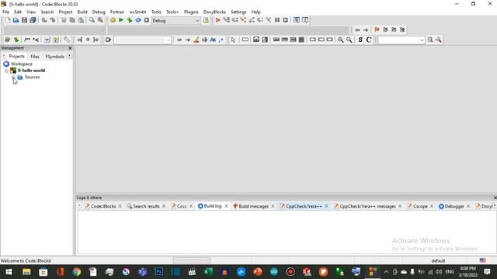The height and width of the screenshot is (279, 497).
Task: Click the Find magnifier icon
Action: click(x=92, y=20)
